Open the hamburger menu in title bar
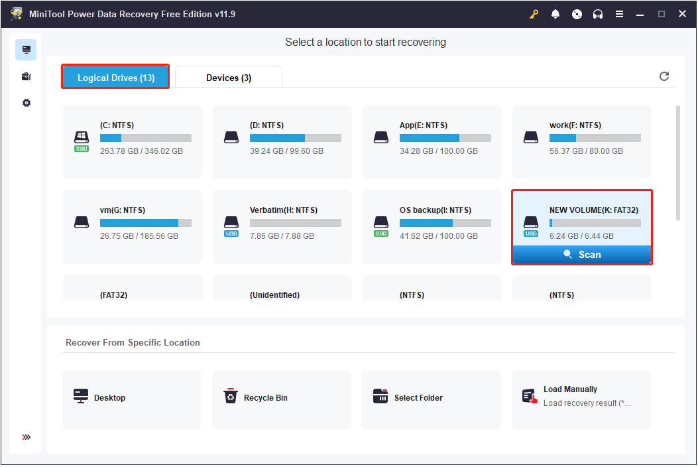698x467 pixels. point(619,14)
